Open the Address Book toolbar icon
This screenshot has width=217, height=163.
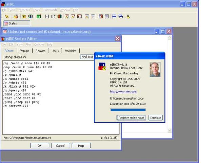pyautogui.click(x=47, y=17)
